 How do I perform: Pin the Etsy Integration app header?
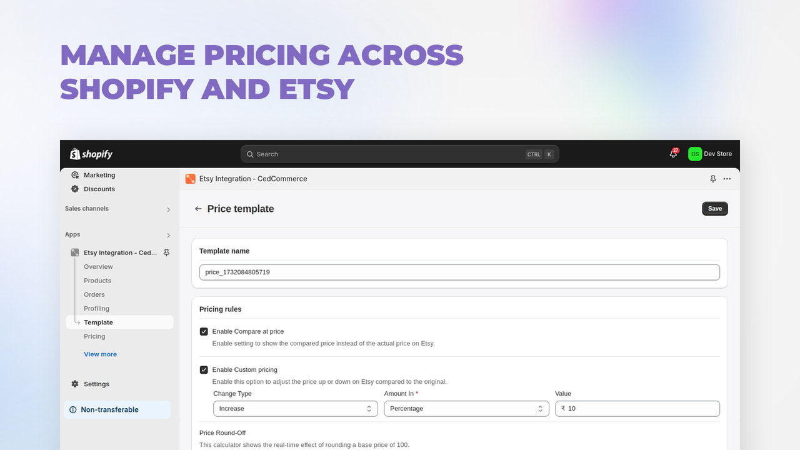click(x=712, y=179)
